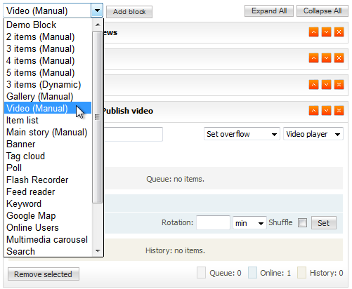Screen dimensions: 352x289
Task: Move the news block up with its orange arrow
Action: [x=313, y=32]
